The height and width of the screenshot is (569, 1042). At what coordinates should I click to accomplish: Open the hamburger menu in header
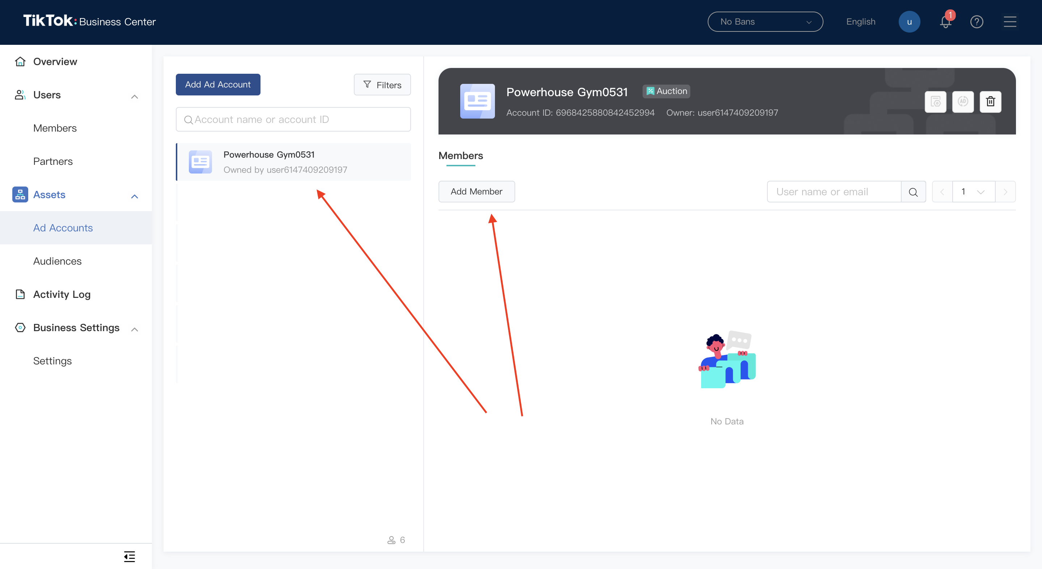1010,22
